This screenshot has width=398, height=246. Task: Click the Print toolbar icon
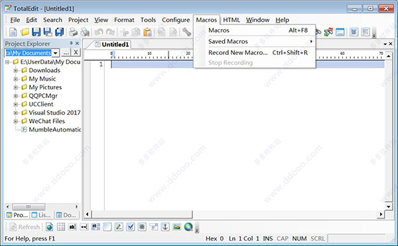[x=73, y=32]
